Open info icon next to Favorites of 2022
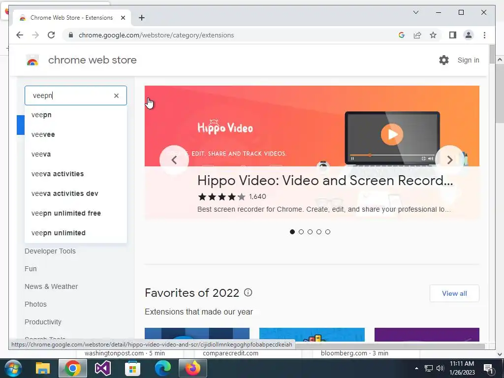This screenshot has height=378, width=504. point(248,292)
